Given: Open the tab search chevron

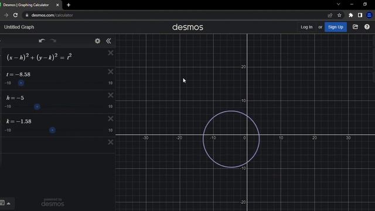Looking at the screenshot, I should coord(339,4).
